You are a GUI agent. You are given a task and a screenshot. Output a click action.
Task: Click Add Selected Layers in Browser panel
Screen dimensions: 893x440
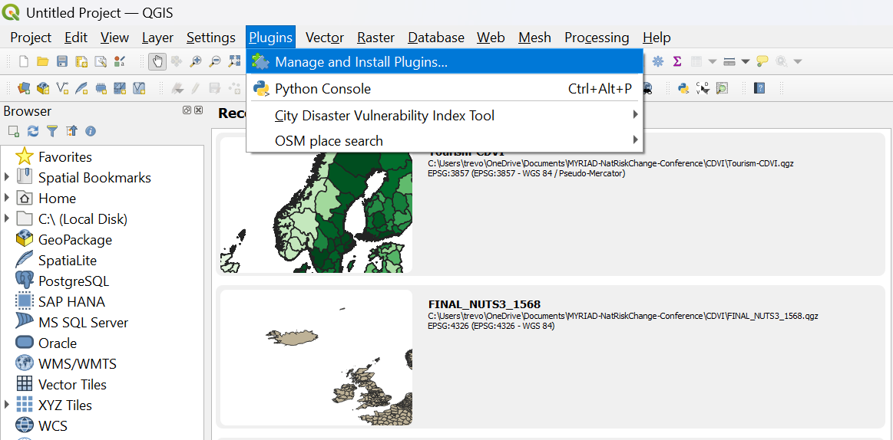pyautogui.click(x=14, y=131)
